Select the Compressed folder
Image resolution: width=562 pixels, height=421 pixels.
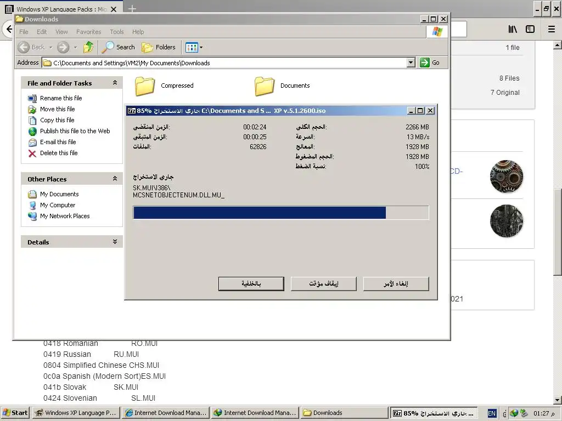tap(164, 86)
